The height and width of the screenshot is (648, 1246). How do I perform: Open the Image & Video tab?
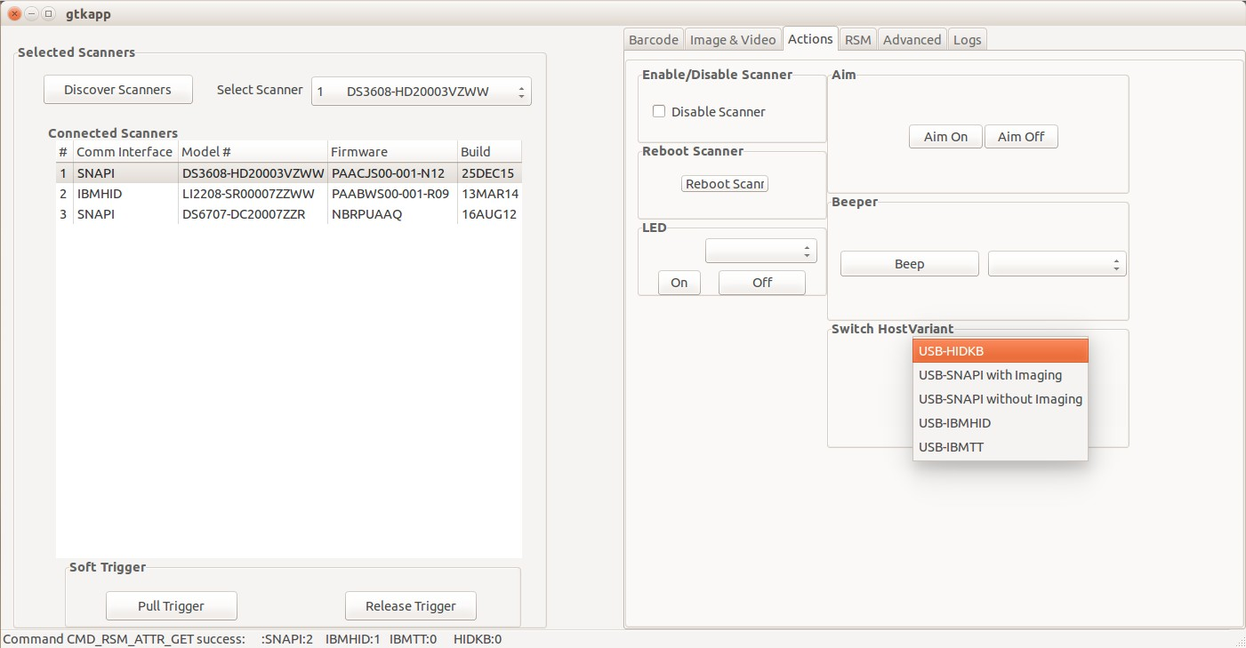pyautogui.click(x=733, y=39)
